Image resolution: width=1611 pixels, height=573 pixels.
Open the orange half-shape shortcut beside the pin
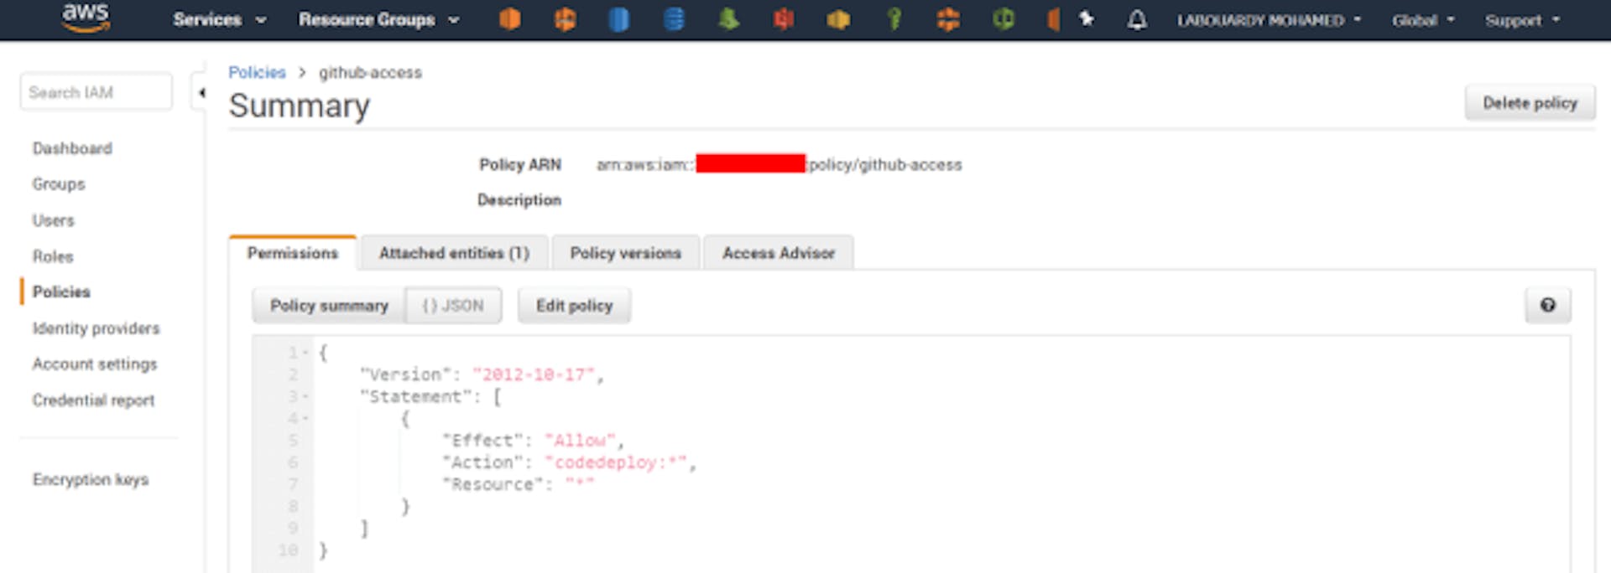(x=1053, y=18)
